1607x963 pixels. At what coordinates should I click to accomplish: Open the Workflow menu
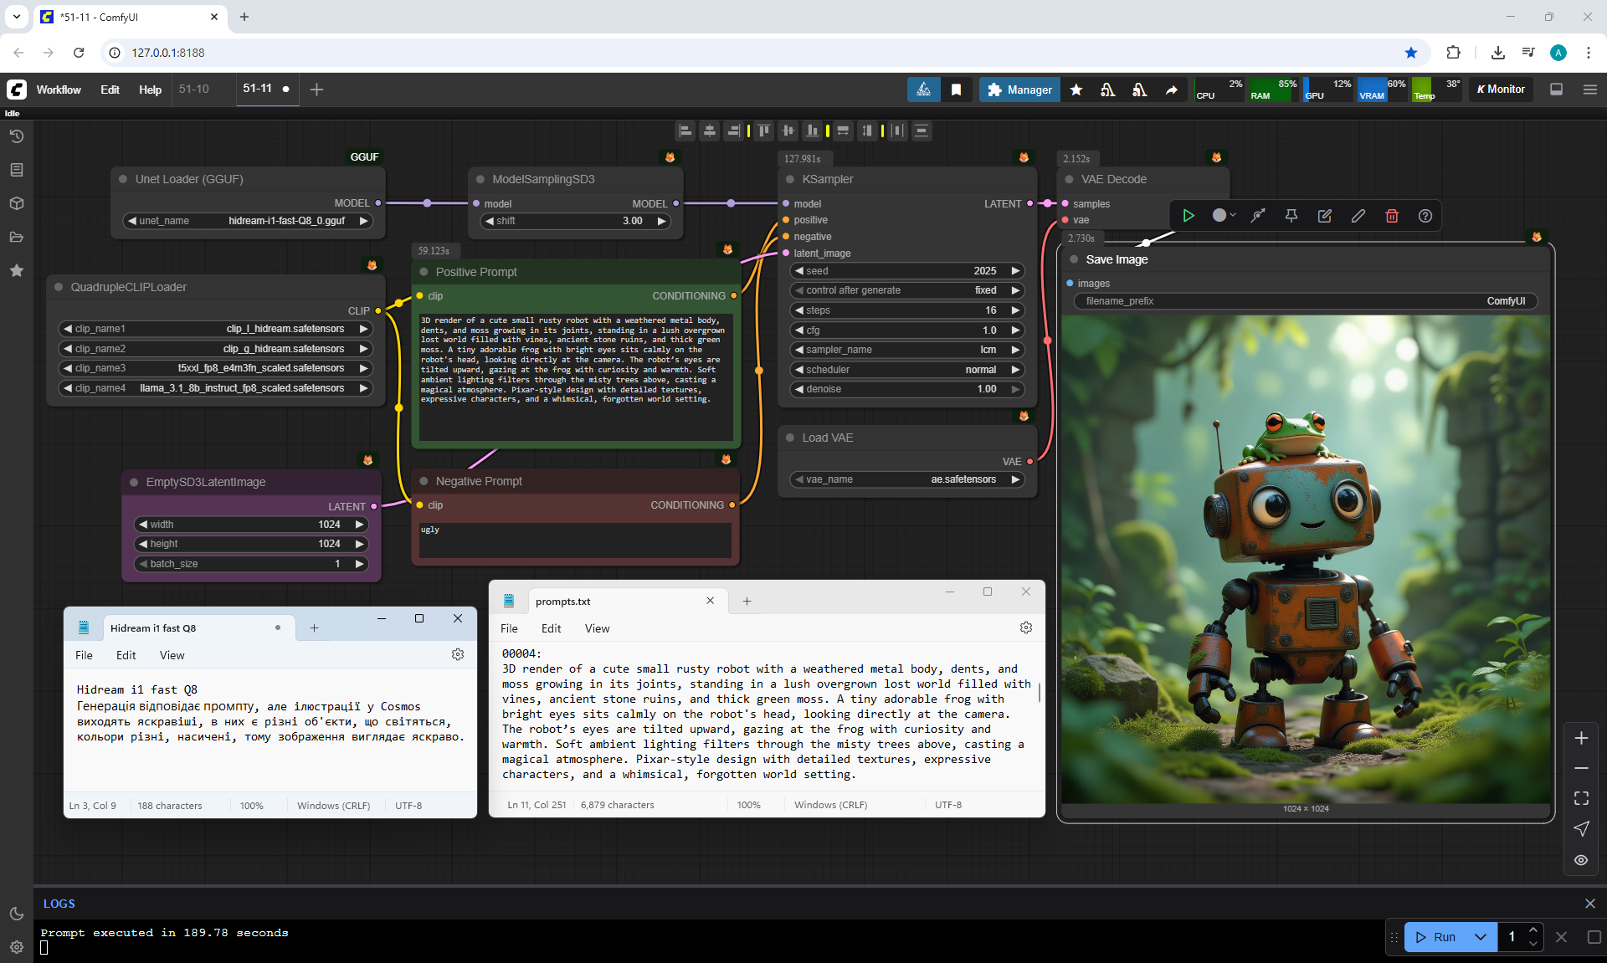[x=59, y=90]
